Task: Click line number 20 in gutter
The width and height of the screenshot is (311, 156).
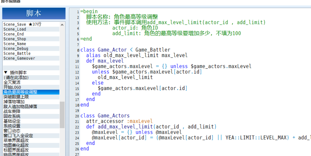Action: 77,116
